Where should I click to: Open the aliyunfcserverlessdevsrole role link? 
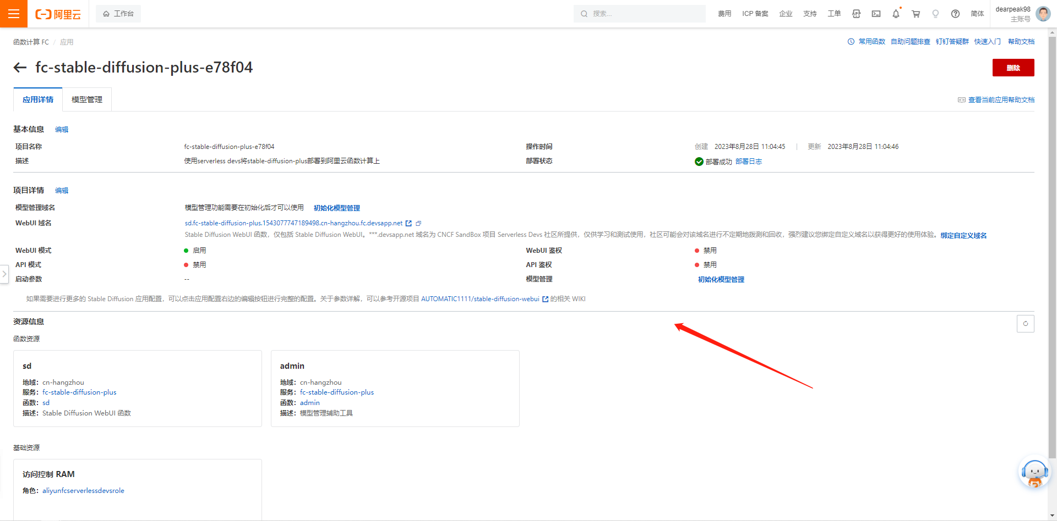click(83, 491)
